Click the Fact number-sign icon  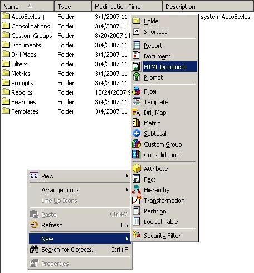pos(136,179)
